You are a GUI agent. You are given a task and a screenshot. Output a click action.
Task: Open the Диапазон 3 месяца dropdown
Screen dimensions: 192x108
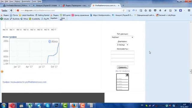122,45
